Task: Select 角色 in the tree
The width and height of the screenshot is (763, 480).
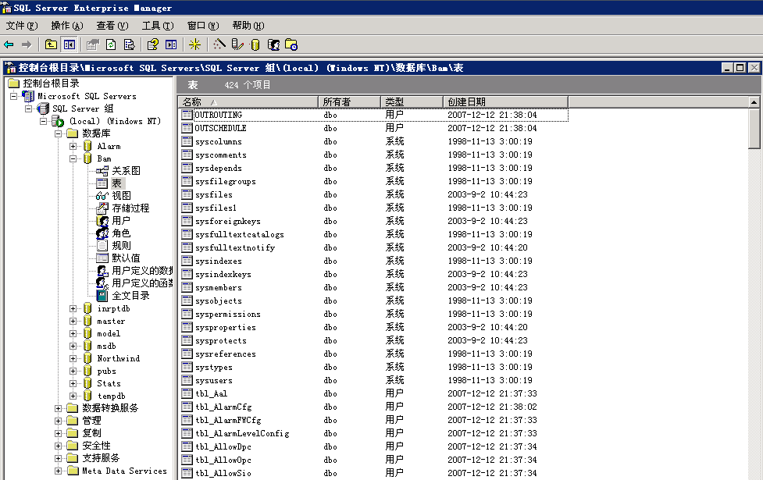Action: pyautogui.click(x=121, y=233)
